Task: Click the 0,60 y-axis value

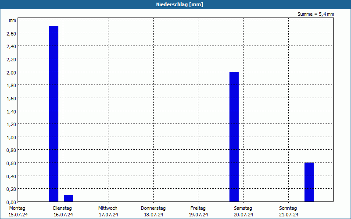Action: tap(11, 163)
